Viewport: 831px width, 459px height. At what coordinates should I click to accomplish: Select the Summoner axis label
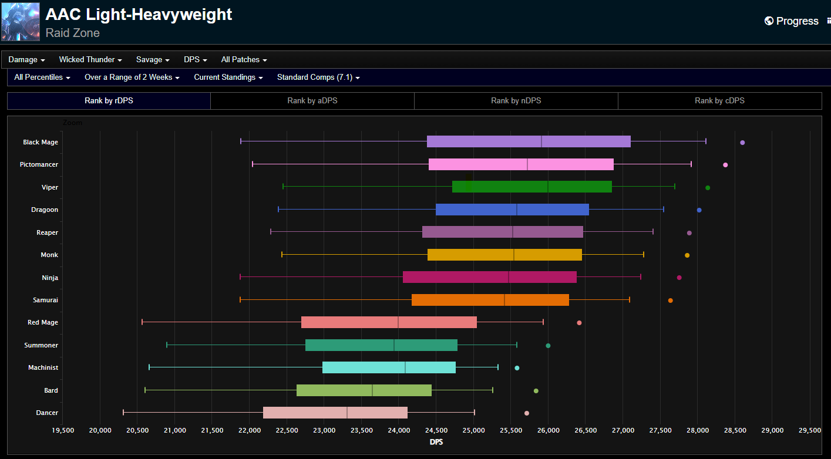pos(41,345)
